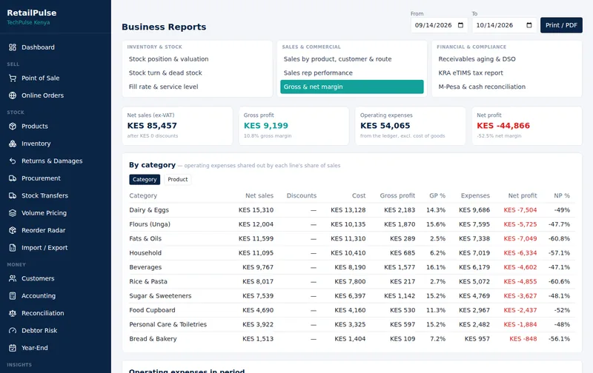
Task: Click the Inventory stacked boxes icon
Action: (13, 144)
